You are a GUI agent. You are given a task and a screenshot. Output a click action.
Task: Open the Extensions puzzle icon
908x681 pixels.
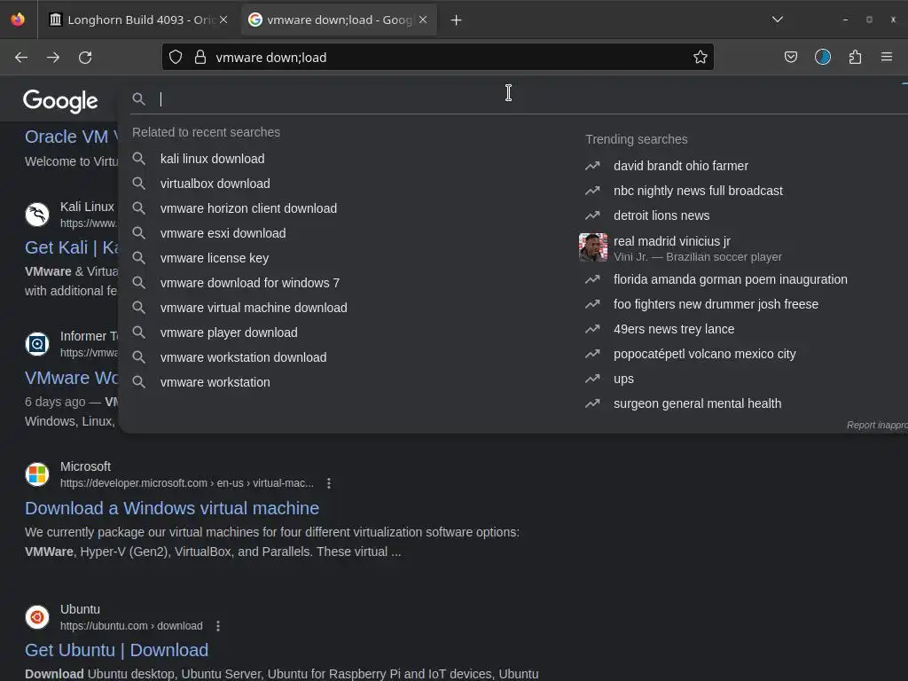[855, 57]
